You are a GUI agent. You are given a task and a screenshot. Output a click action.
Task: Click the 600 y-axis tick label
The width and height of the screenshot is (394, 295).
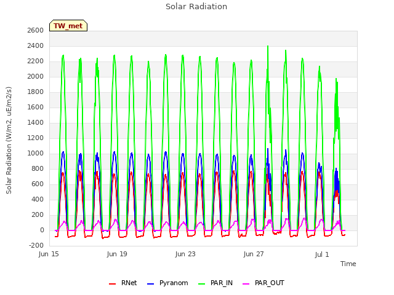37,184
